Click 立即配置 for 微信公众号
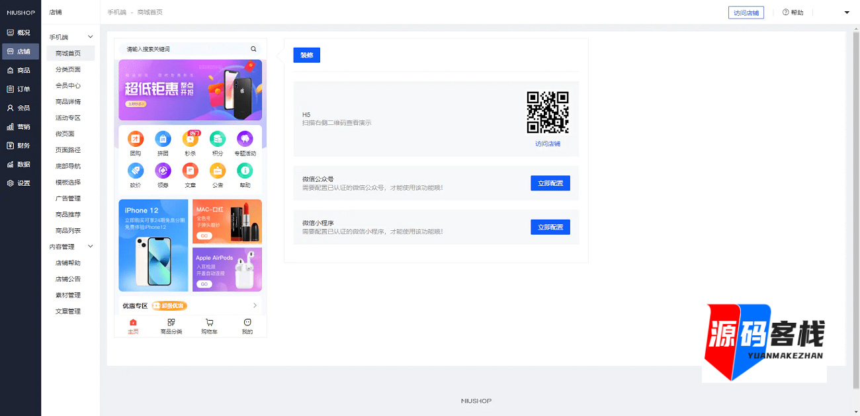This screenshot has width=860, height=416. (x=550, y=183)
